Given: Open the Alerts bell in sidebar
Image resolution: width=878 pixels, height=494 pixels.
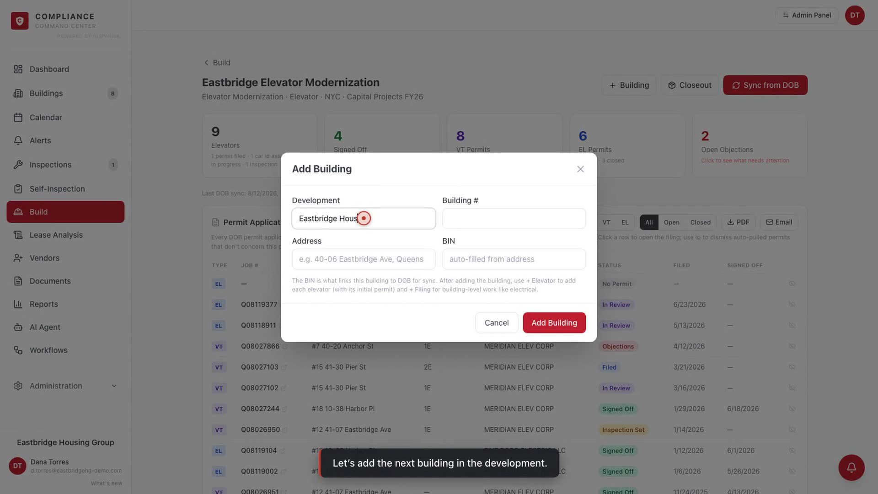Looking at the screenshot, I should 18,140.
